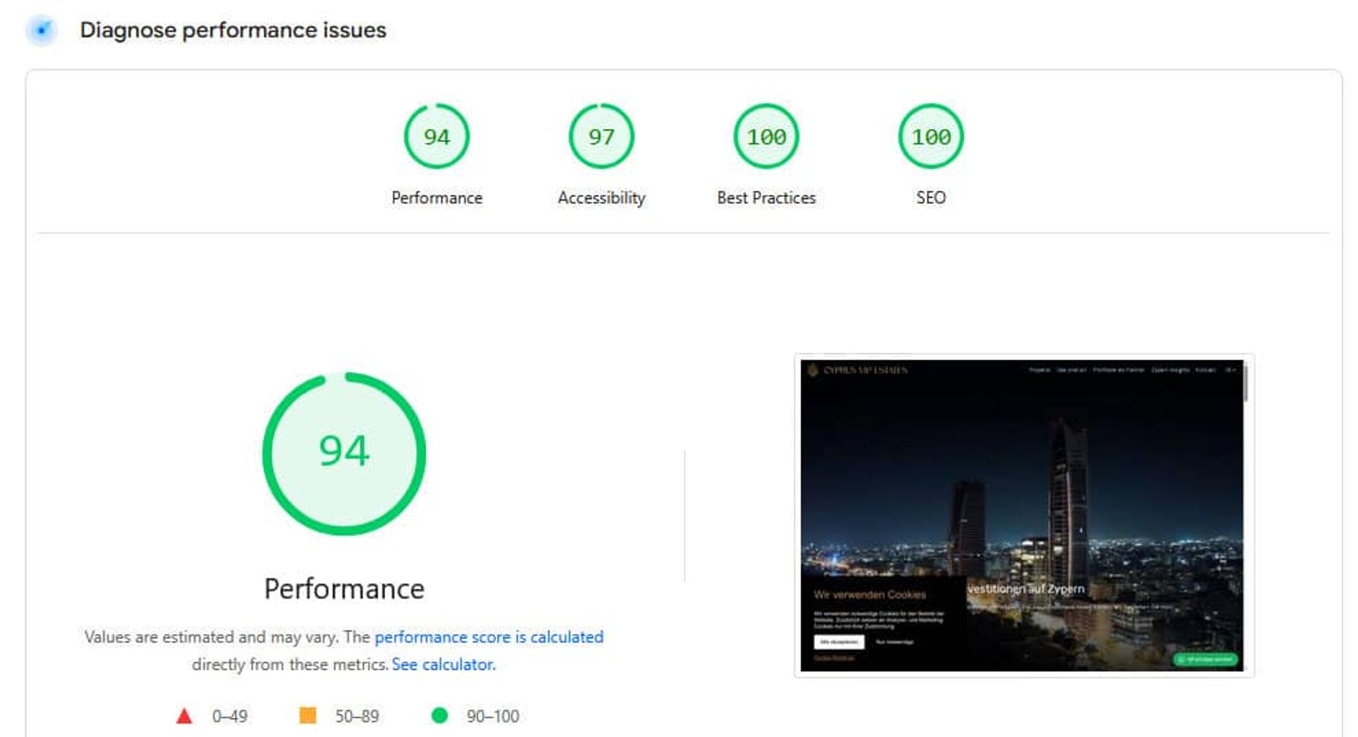1358x737 pixels.
Task: Select the 100 SEO score gauge
Action: 930,137
